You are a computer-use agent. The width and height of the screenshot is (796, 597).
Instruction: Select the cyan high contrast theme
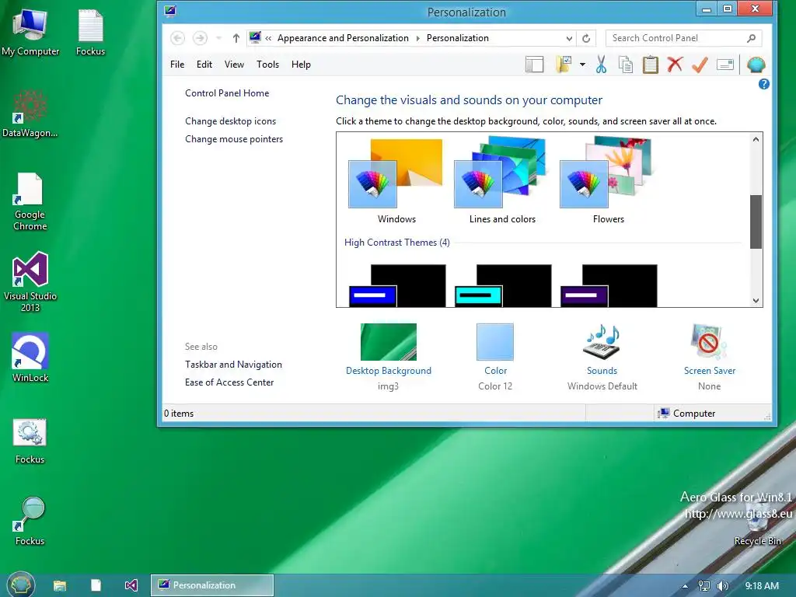(503, 286)
